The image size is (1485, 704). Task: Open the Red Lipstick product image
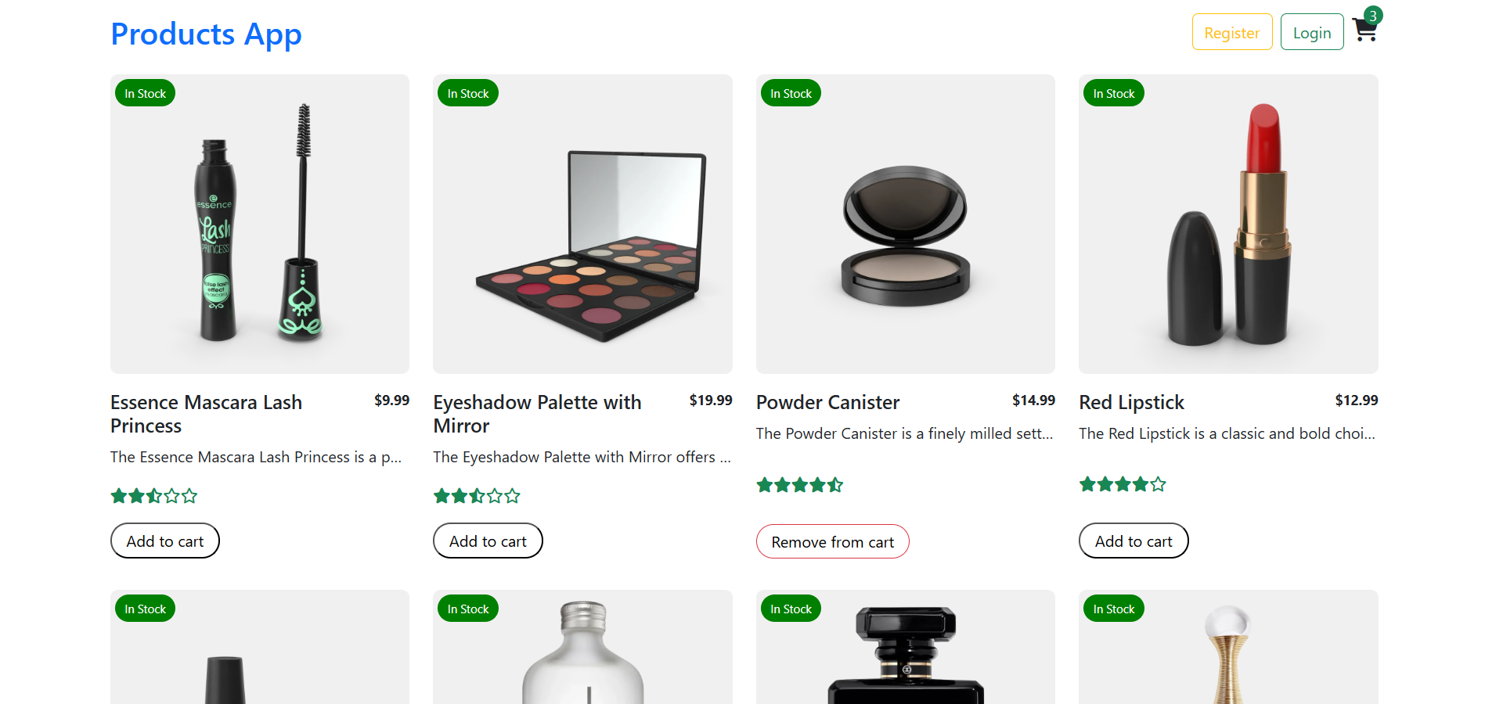(1228, 224)
